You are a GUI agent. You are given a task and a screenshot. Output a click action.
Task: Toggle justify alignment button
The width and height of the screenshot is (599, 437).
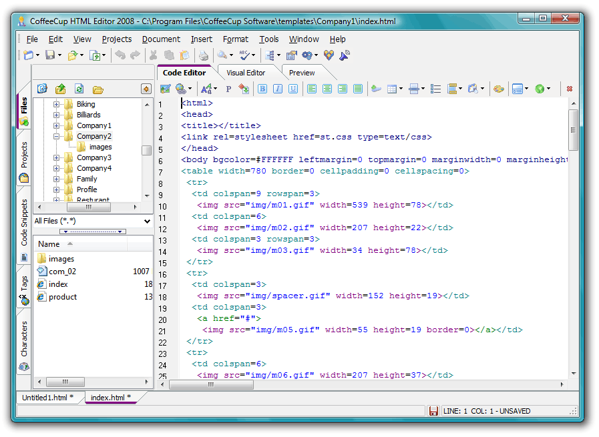click(x=358, y=89)
